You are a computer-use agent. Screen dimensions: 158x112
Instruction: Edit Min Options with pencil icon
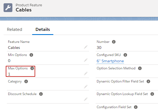pyautogui.click(x=86, y=60)
